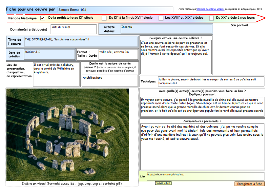Open the nature de l'oeuvre Architecture combo box

coord(110,80)
